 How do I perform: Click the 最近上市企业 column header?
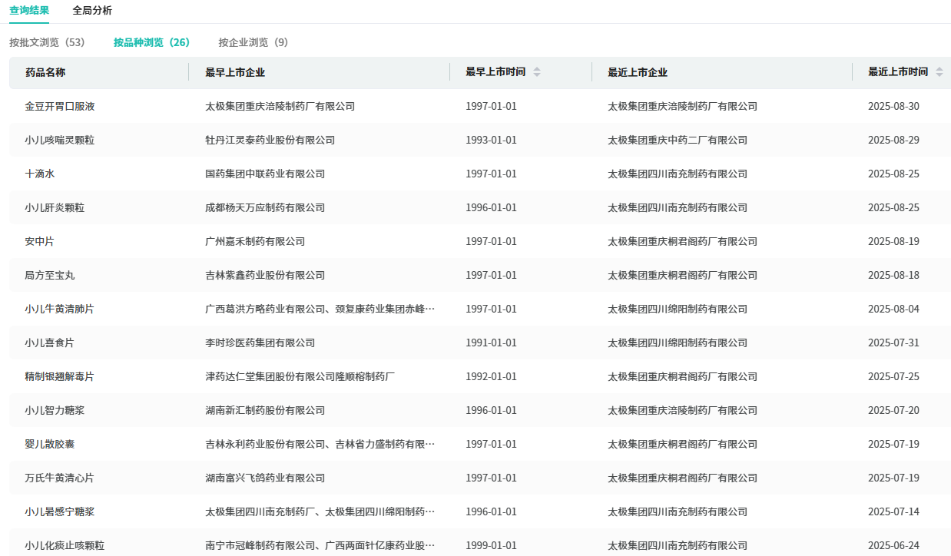coord(638,72)
